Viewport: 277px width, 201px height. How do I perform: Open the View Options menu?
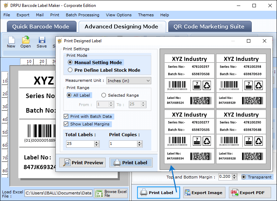(x=119, y=15)
